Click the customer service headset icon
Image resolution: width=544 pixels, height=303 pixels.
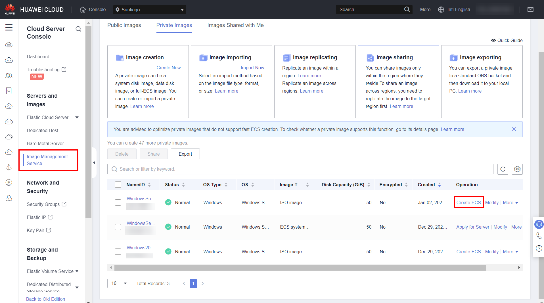[x=539, y=224]
